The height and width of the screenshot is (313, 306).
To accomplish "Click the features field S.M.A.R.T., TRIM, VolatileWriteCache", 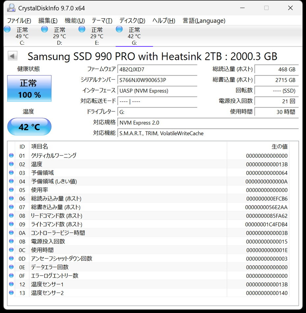I will click(208, 133).
